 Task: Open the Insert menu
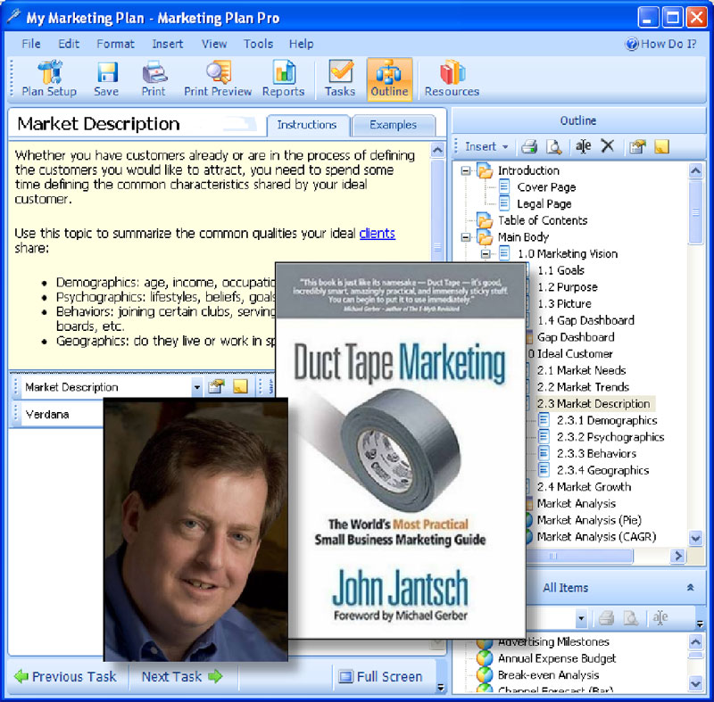point(168,44)
